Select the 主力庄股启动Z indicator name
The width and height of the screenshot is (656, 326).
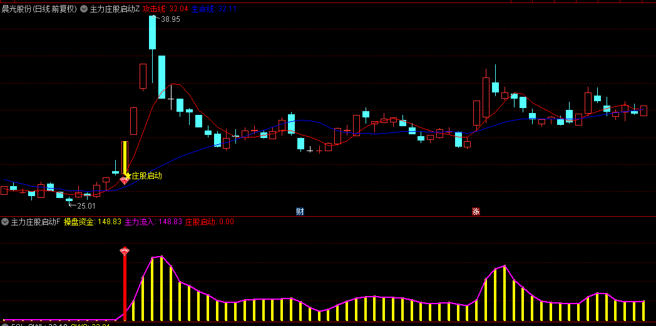tap(115, 9)
